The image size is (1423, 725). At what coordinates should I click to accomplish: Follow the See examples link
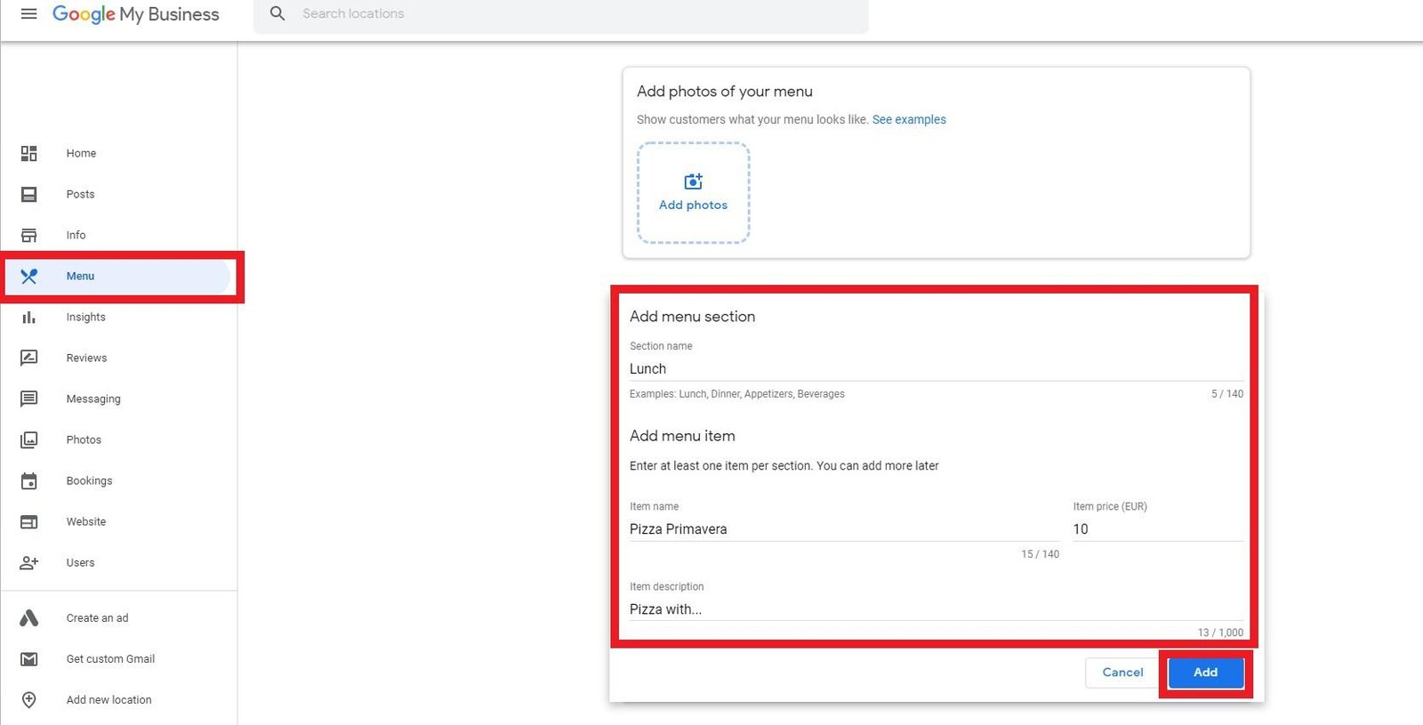click(909, 119)
